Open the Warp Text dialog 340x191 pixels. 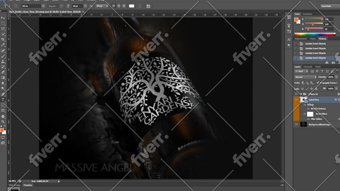click(139, 6)
